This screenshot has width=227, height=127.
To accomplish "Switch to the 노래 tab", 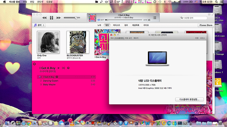I will tap(99, 25).
